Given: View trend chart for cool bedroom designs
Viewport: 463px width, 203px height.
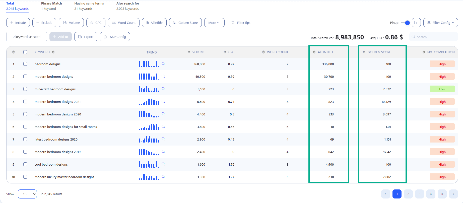Looking at the screenshot, I should [149, 164].
